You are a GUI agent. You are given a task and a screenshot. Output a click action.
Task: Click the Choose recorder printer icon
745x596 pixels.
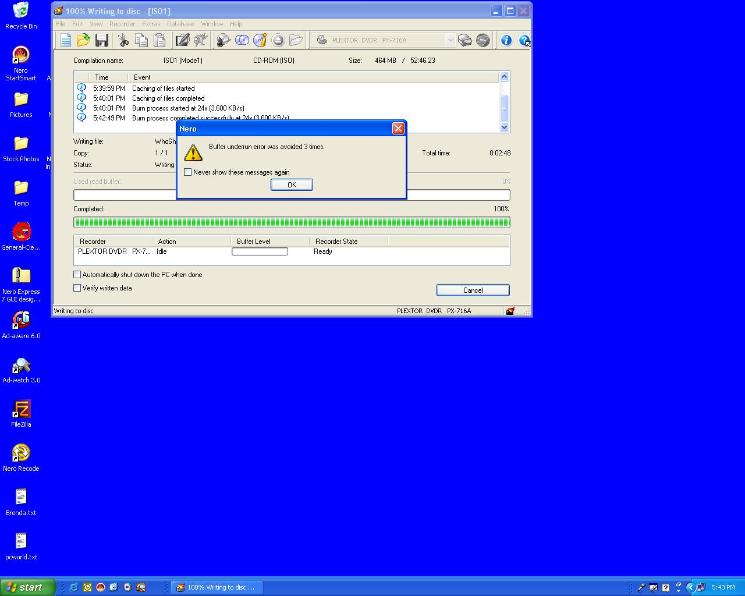(464, 40)
